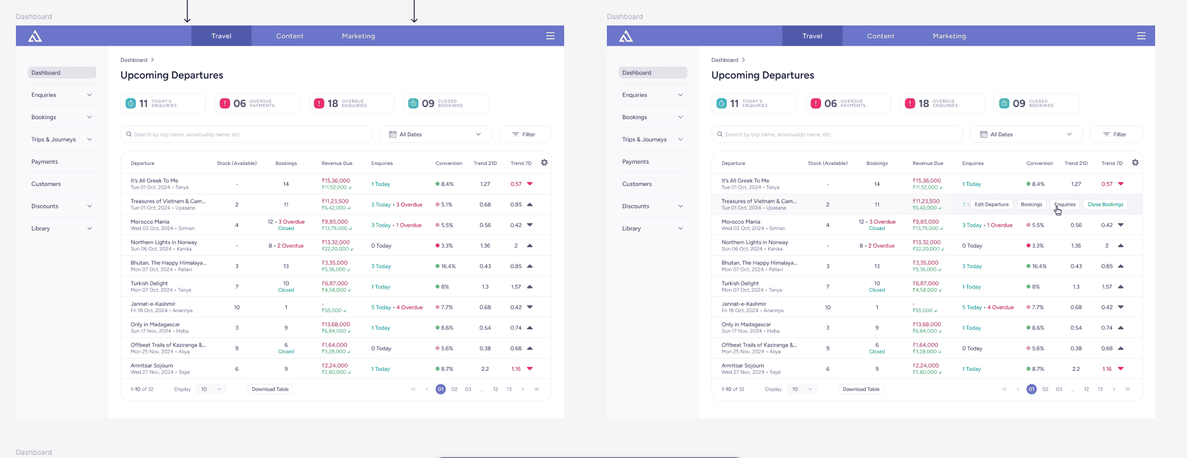Screen dimensions: 1187x458
Task: Click Edit Departure button in right dashboard row
Action: pos(991,204)
